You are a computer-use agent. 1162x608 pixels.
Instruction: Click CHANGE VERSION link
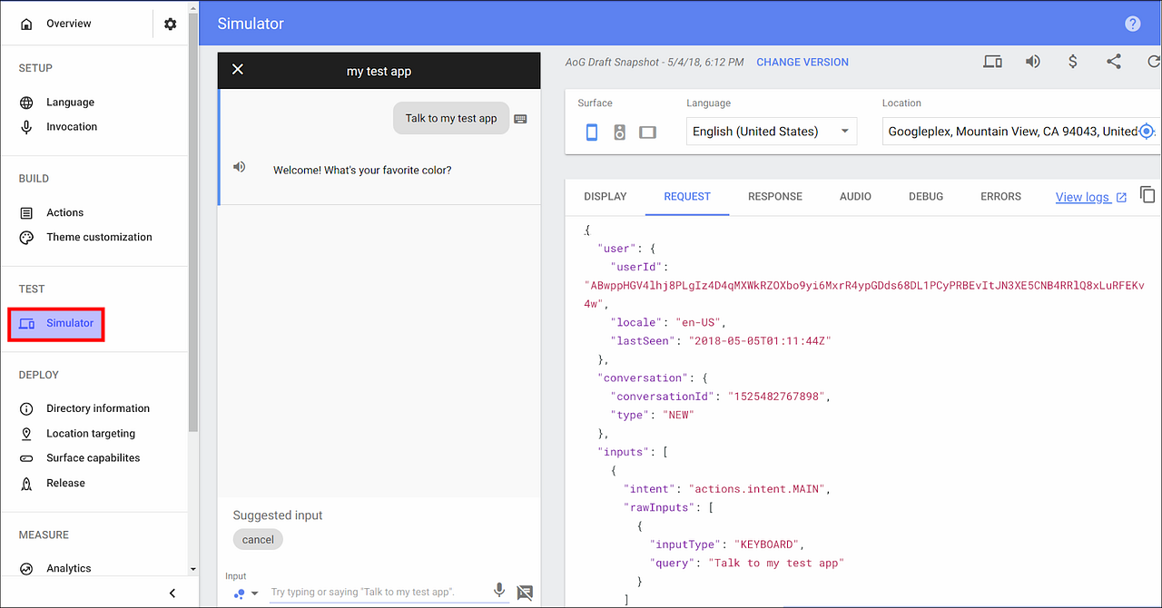point(803,62)
